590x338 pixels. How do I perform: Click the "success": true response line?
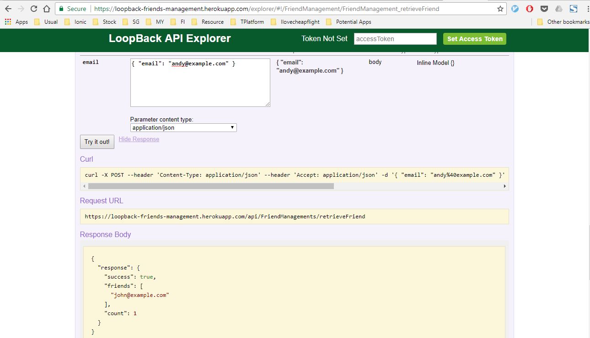[130, 277]
